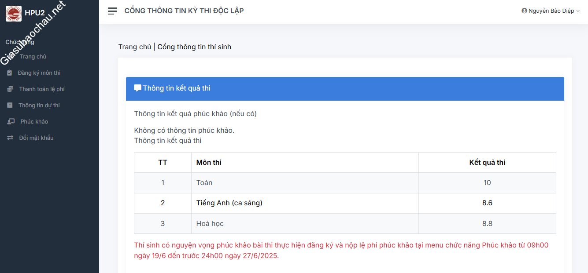Click the clipboard icon for Đăng ký môn thi
The image size is (588, 273).
click(x=10, y=73)
